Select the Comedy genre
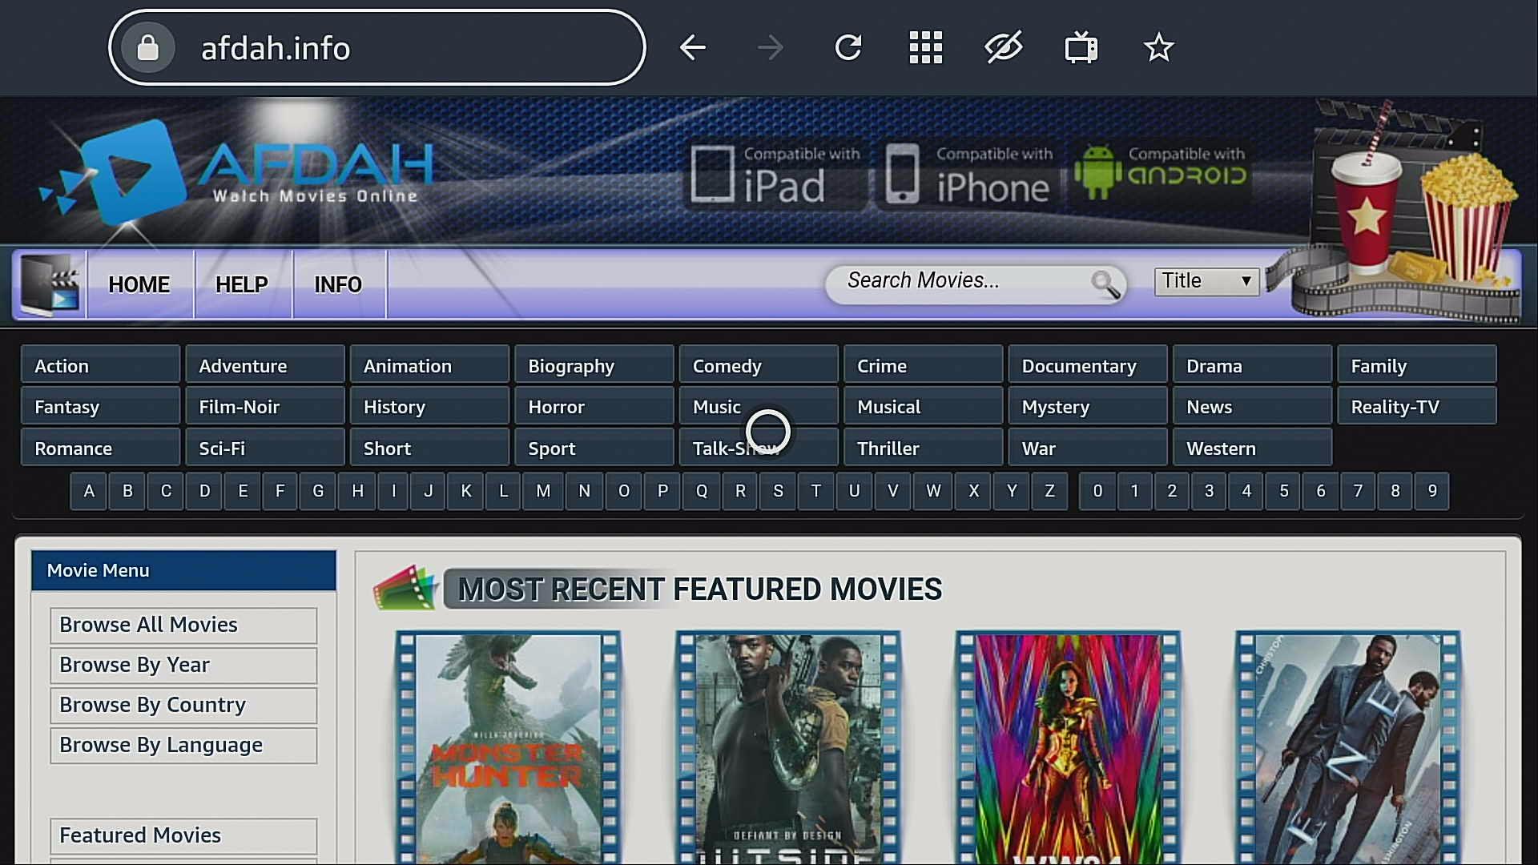 (x=759, y=366)
